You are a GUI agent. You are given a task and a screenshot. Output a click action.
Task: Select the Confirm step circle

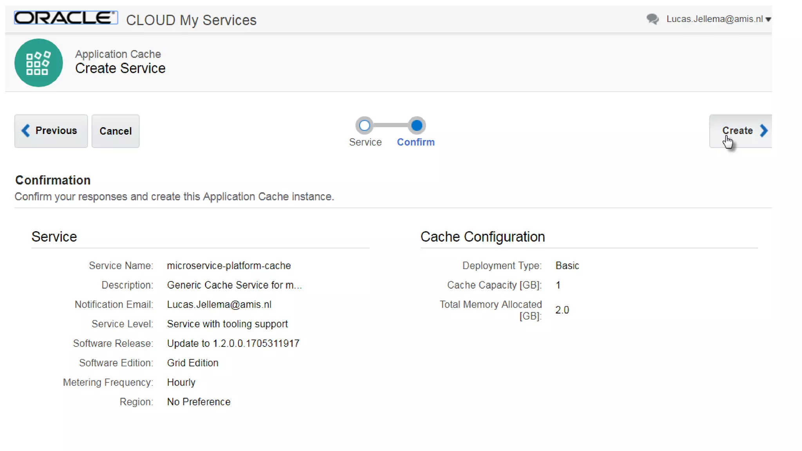pyautogui.click(x=417, y=126)
